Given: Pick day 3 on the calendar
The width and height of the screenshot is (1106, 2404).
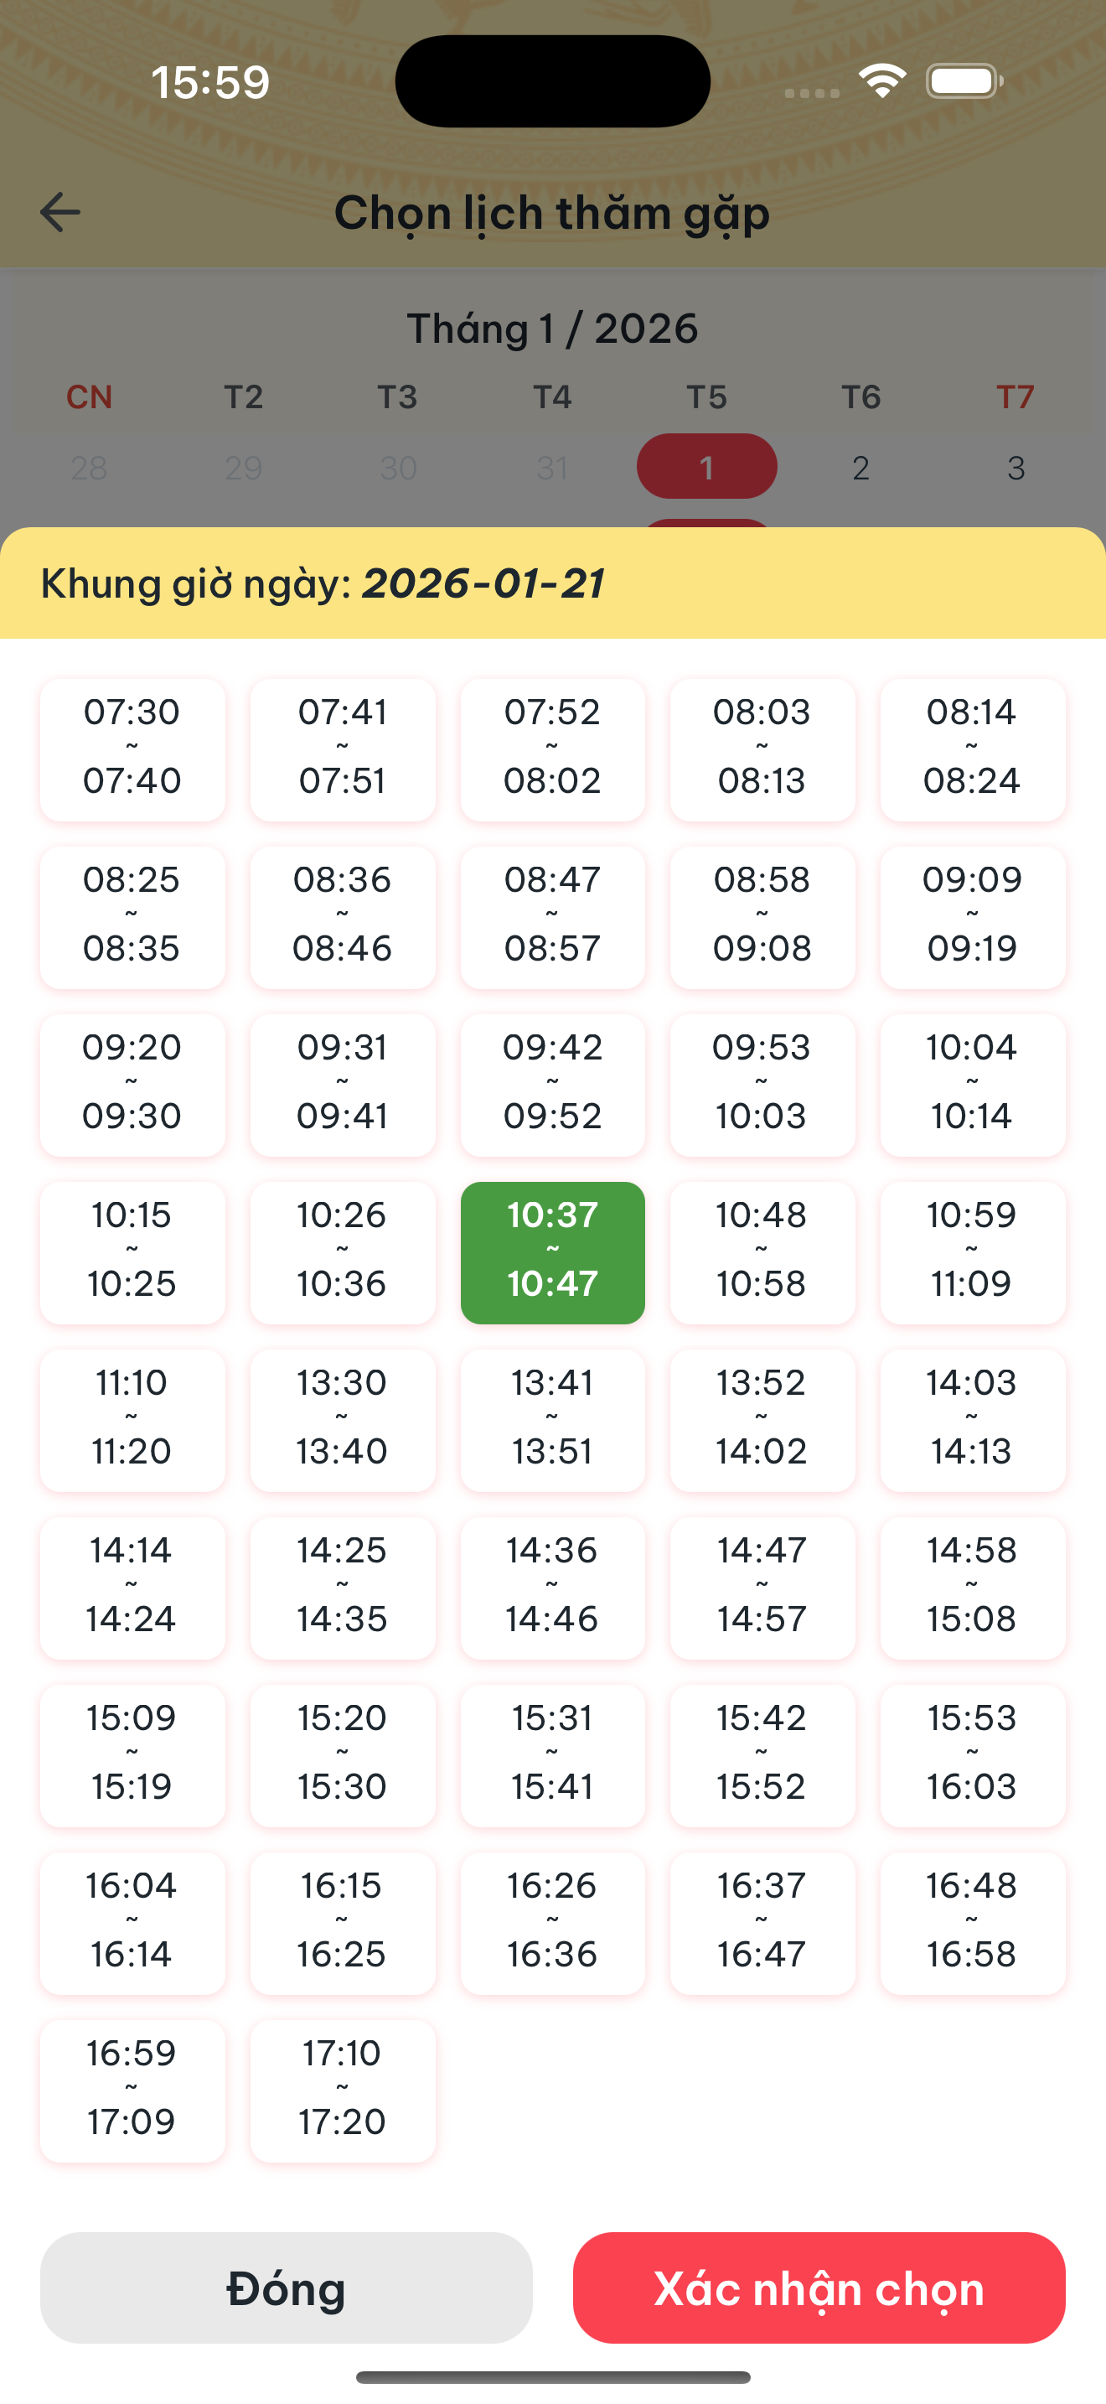Looking at the screenshot, I should pos(1016,468).
